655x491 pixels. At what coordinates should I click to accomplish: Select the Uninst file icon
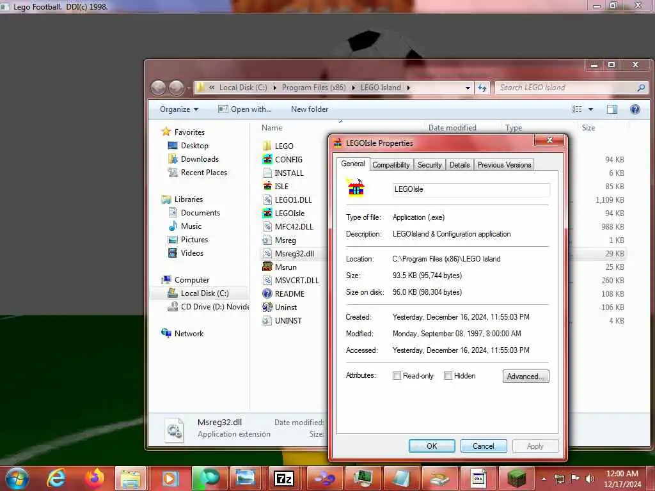[267, 307]
